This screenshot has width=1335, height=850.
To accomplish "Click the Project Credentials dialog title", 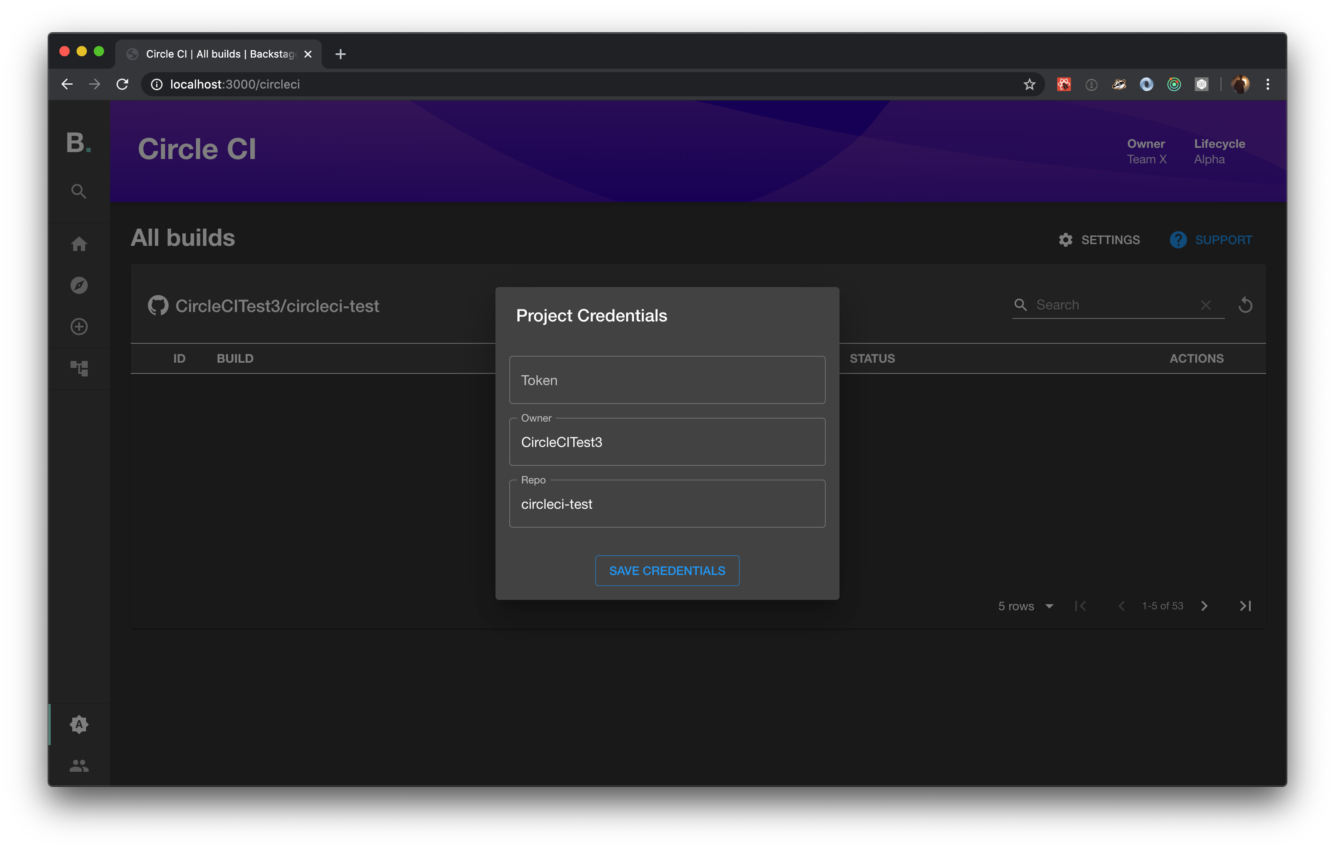I will (x=591, y=316).
